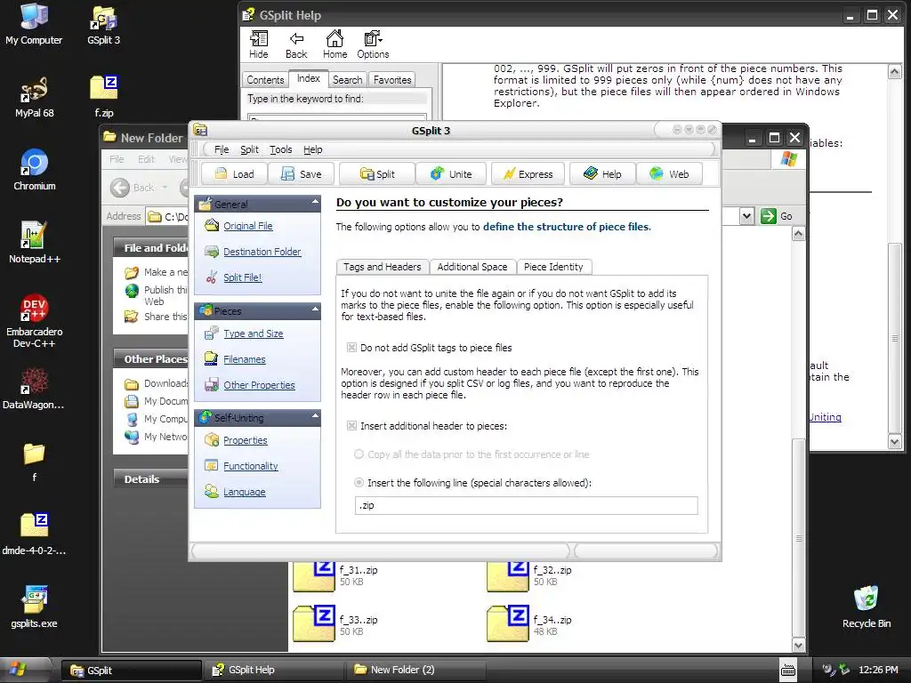This screenshot has height=683, width=911.
Task: Open Self-Uniting Properties link
Action: [x=246, y=441]
